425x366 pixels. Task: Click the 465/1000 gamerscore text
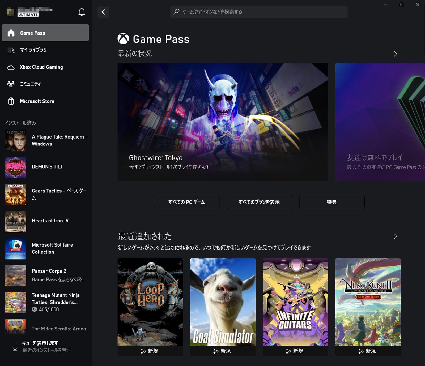click(x=49, y=309)
